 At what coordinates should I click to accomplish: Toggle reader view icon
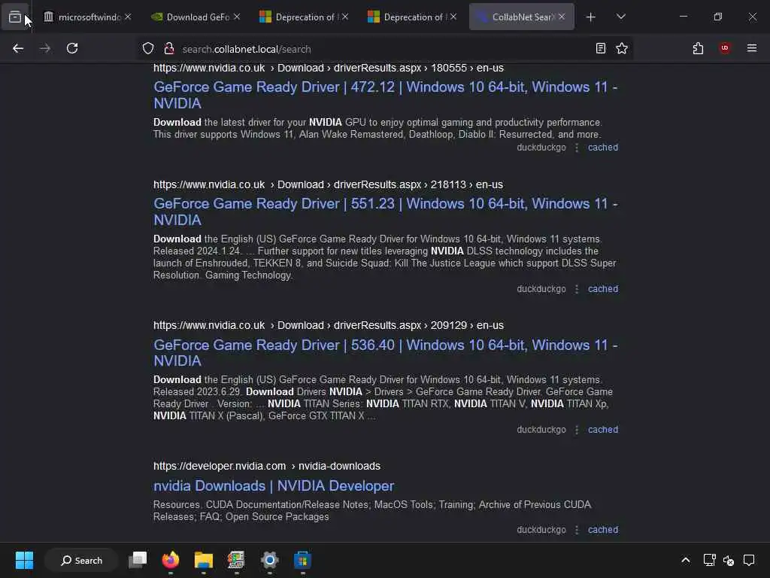[x=601, y=48]
